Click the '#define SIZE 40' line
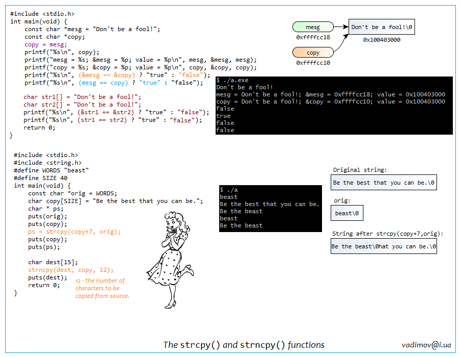 pos(40,178)
